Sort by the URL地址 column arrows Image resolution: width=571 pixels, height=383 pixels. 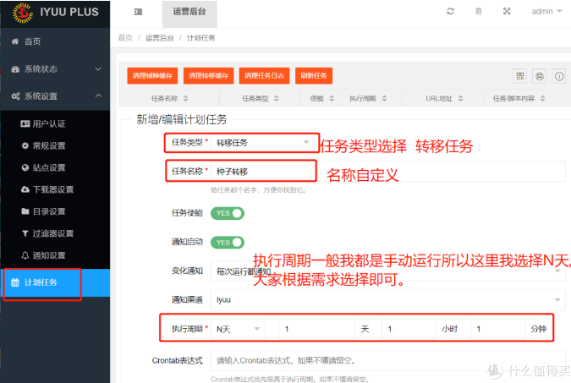(461, 98)
